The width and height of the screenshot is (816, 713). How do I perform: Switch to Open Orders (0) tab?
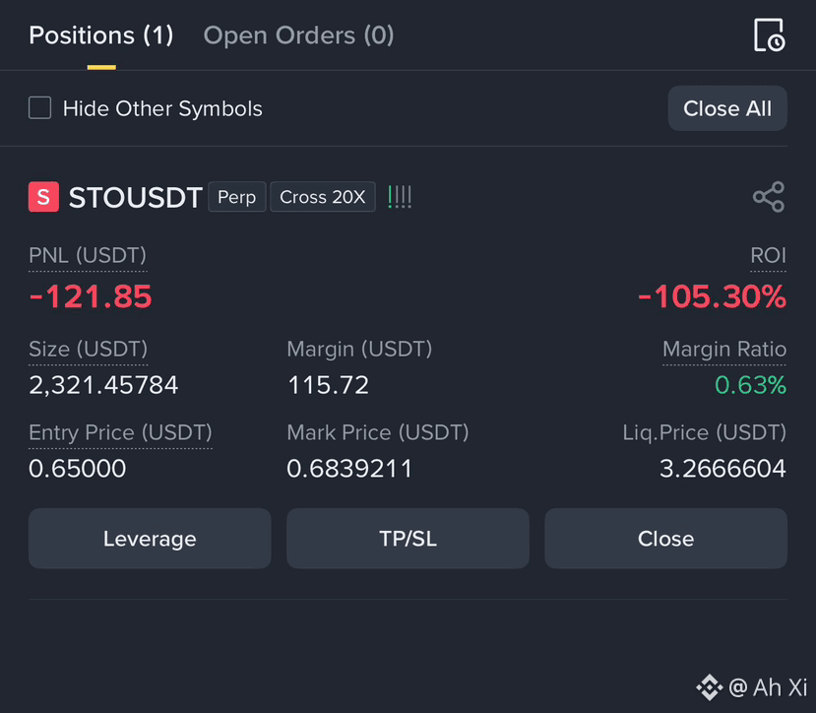[298, 35]
